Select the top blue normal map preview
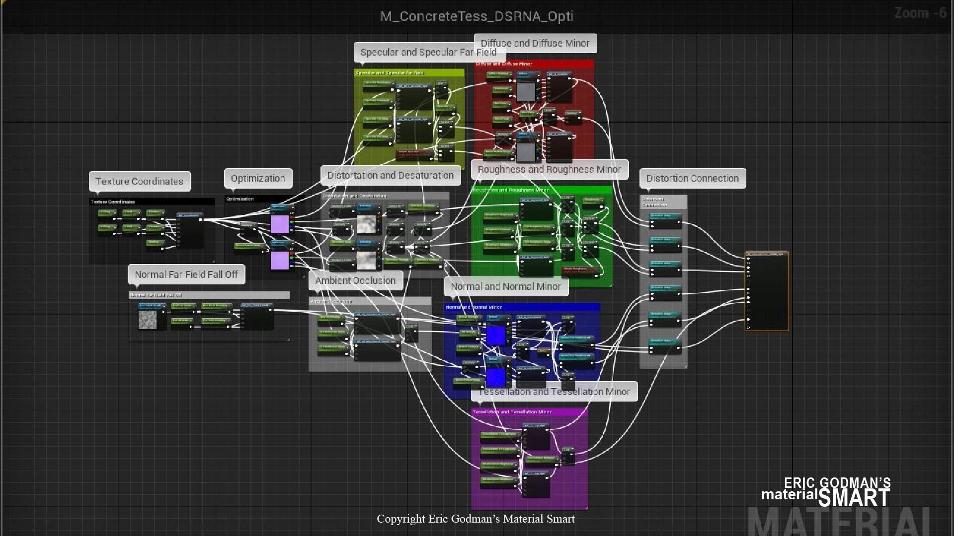 [495, 335]
